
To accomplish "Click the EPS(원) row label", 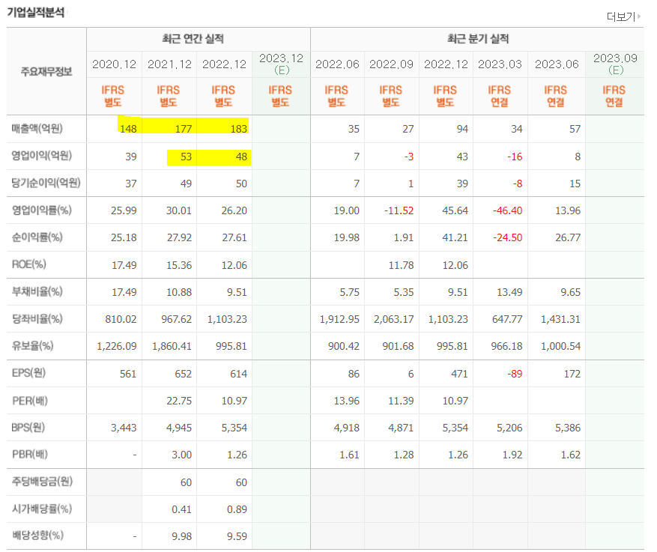I will (28, 373).
